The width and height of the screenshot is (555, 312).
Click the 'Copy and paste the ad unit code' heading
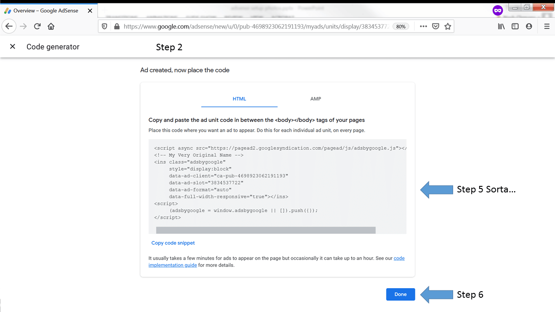click(257, 120)
